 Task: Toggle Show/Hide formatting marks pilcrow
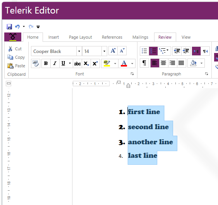144,63
